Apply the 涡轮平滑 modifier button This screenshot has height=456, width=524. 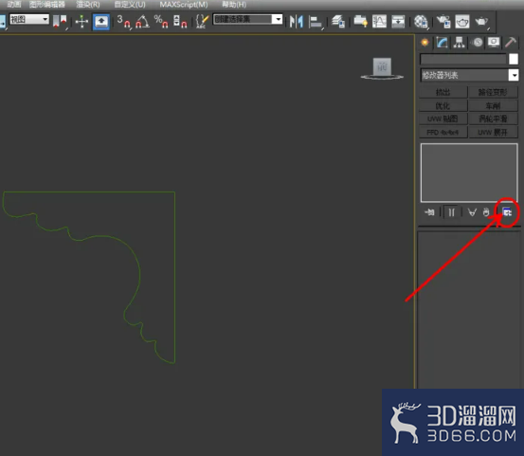(x=493, y=119)
